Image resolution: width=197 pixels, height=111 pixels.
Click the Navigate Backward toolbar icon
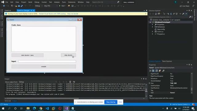coord(4,6)
